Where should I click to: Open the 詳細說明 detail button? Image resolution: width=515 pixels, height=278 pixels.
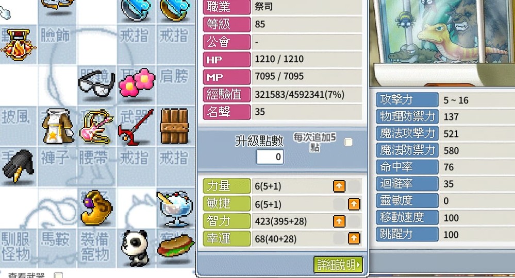click(x=338, y=265)
